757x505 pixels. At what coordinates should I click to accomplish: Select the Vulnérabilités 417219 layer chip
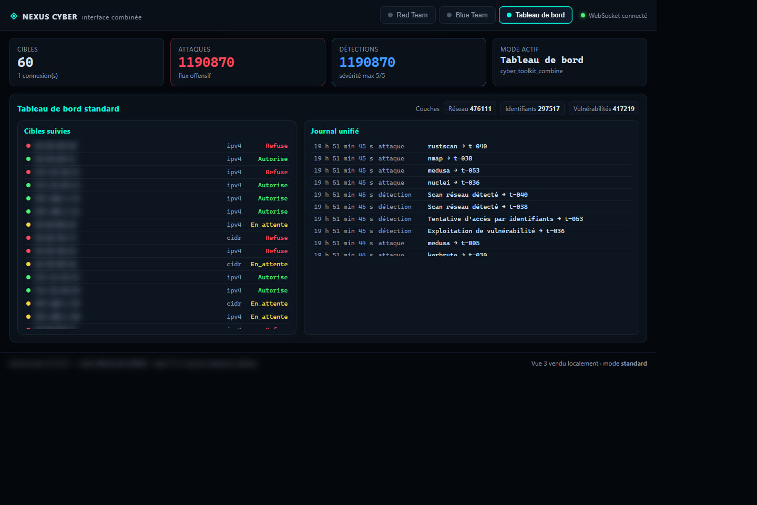pos(603,108)
